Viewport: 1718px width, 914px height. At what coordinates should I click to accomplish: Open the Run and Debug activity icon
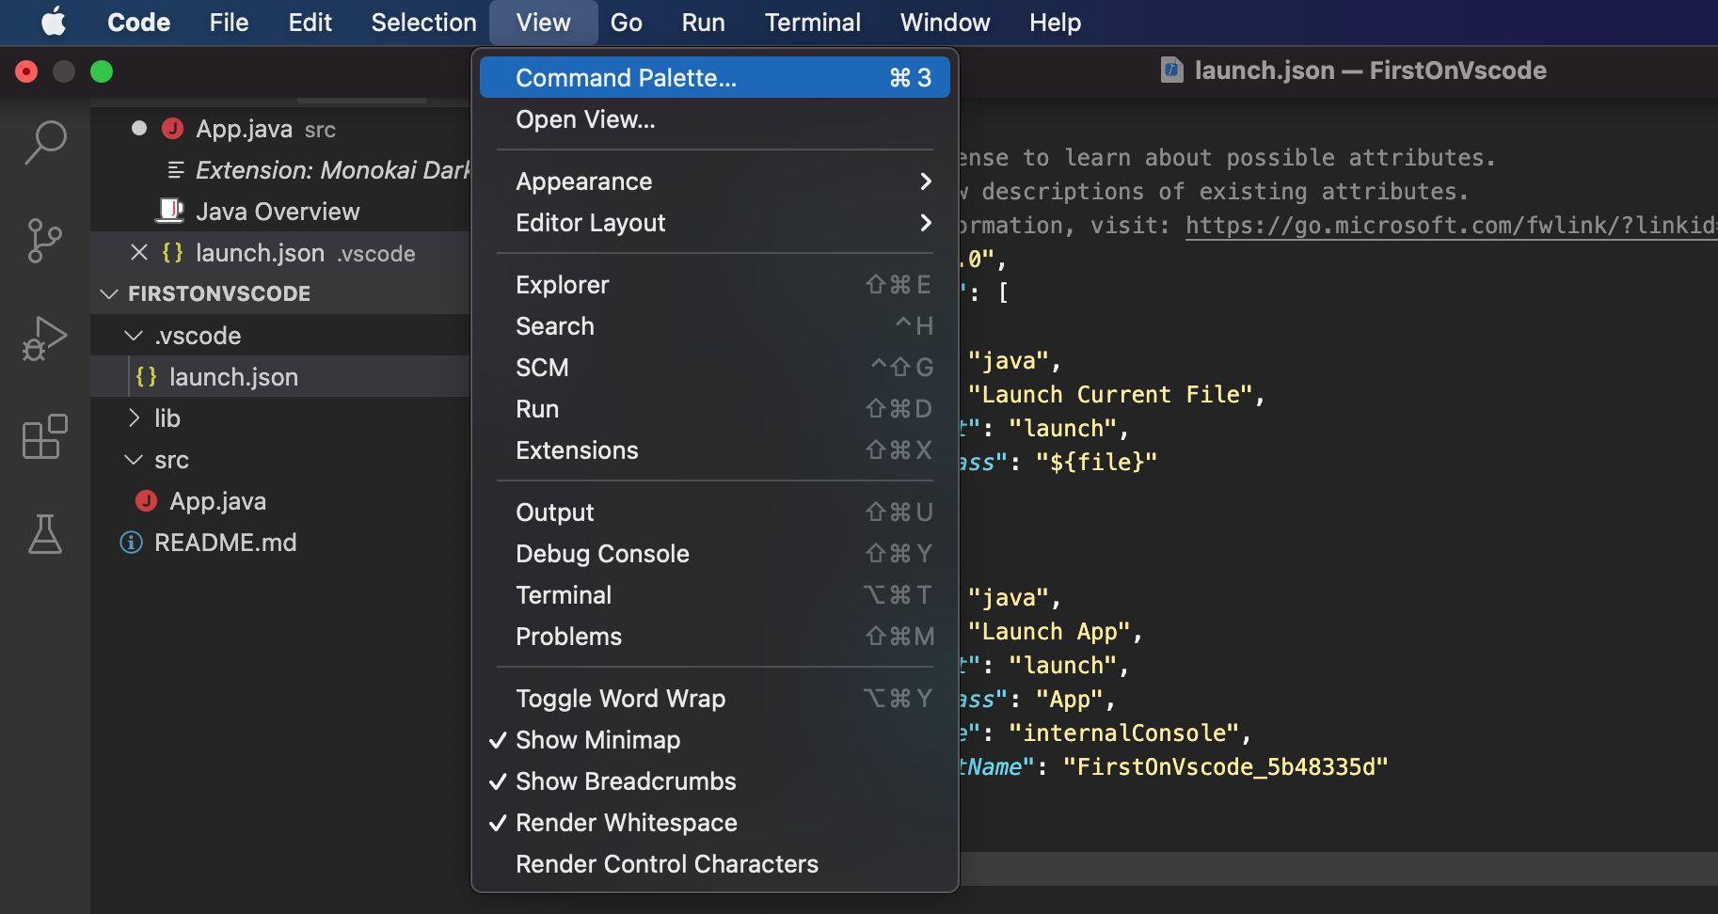45,339
